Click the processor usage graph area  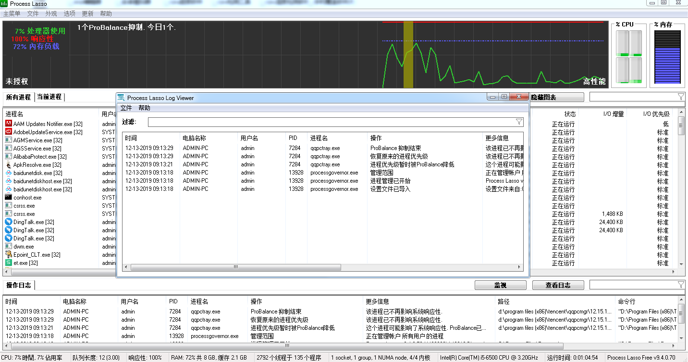(305, 55)
